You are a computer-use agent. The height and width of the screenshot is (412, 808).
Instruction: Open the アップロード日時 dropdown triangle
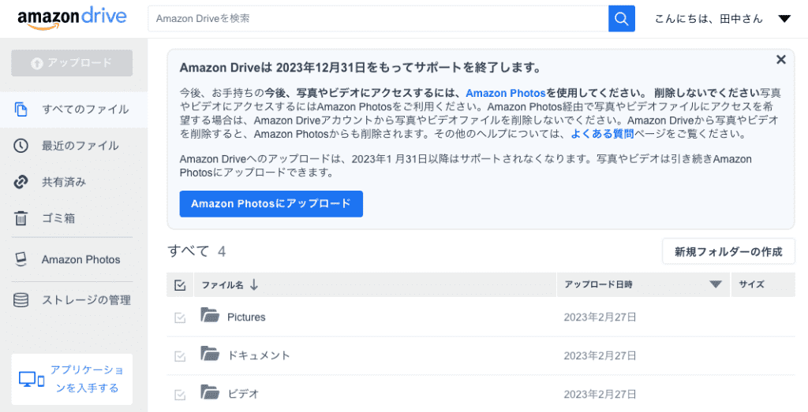[x=715, y=284]
